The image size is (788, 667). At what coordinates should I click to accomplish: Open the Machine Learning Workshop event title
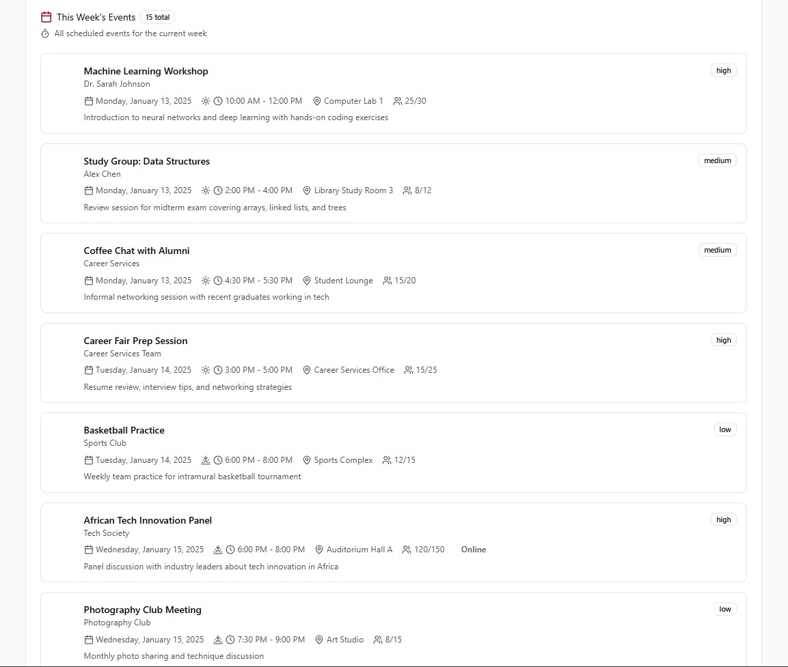[146, 71]
